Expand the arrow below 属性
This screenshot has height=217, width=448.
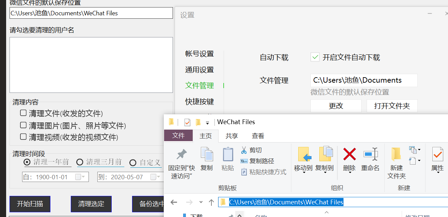coord(437,172)
